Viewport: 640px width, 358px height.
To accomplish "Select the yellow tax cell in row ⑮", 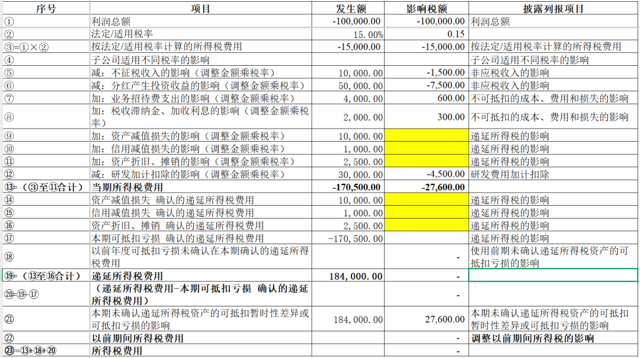I will pos(427,213).
